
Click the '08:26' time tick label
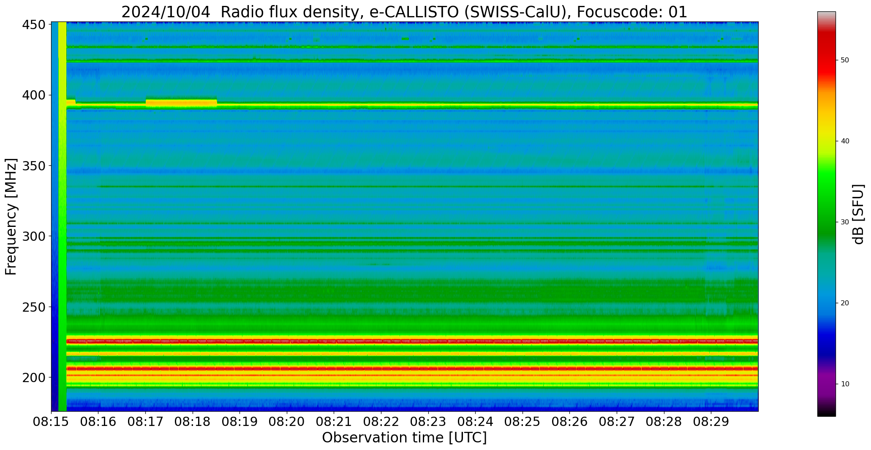[570, 422]
